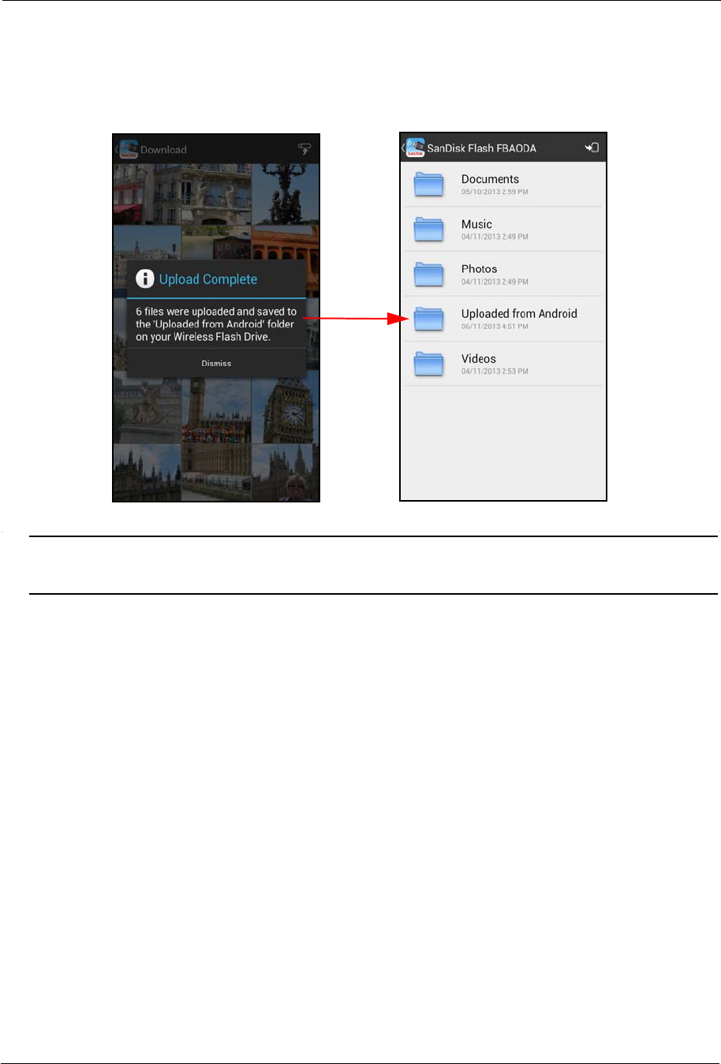Select the Documents folder name
721x1064 pixels.
point(490,179)
